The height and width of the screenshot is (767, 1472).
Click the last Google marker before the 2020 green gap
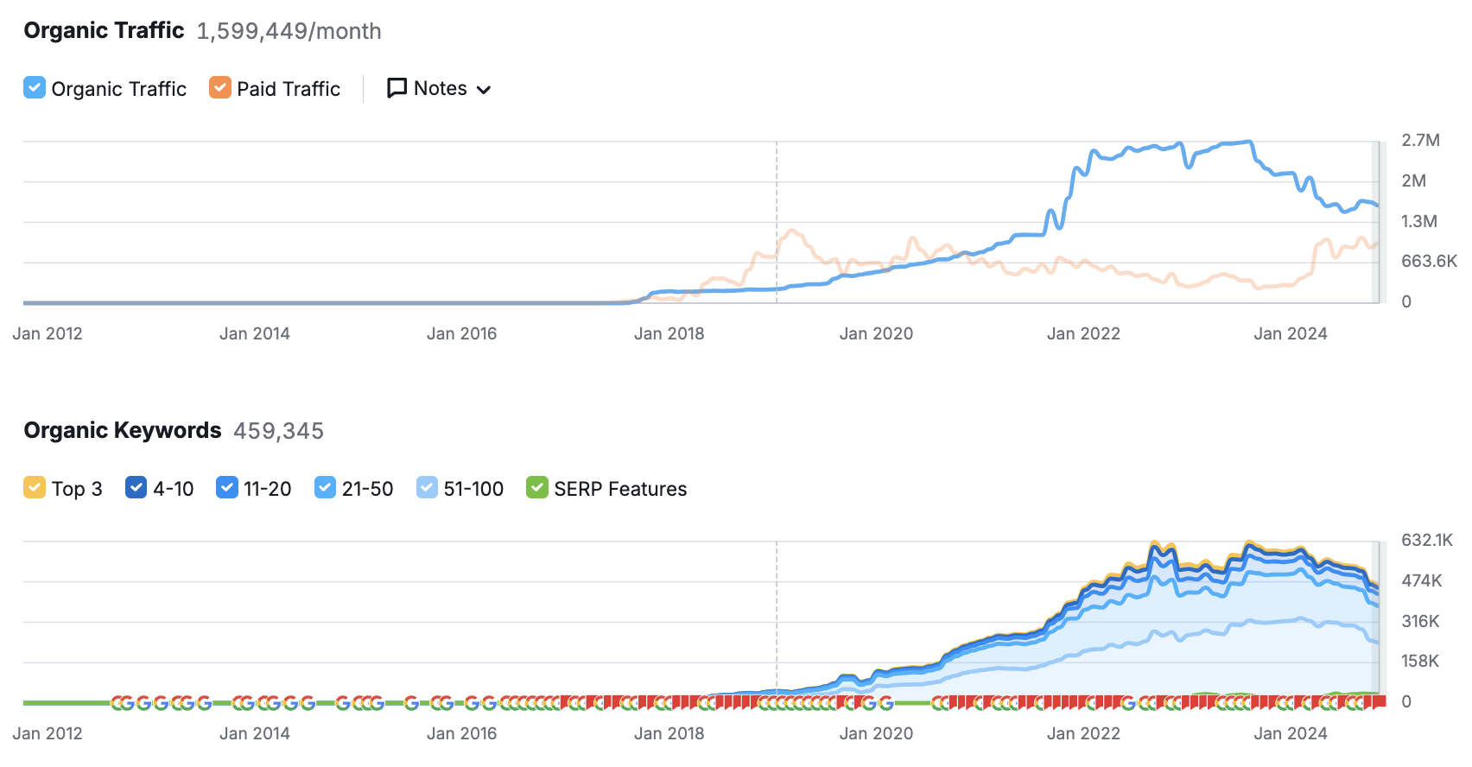(886, 703)
